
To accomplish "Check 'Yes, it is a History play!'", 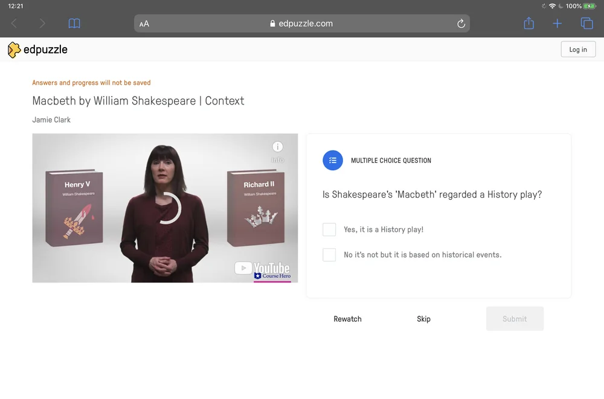I will pyautogui.click(x=329, y=229).
